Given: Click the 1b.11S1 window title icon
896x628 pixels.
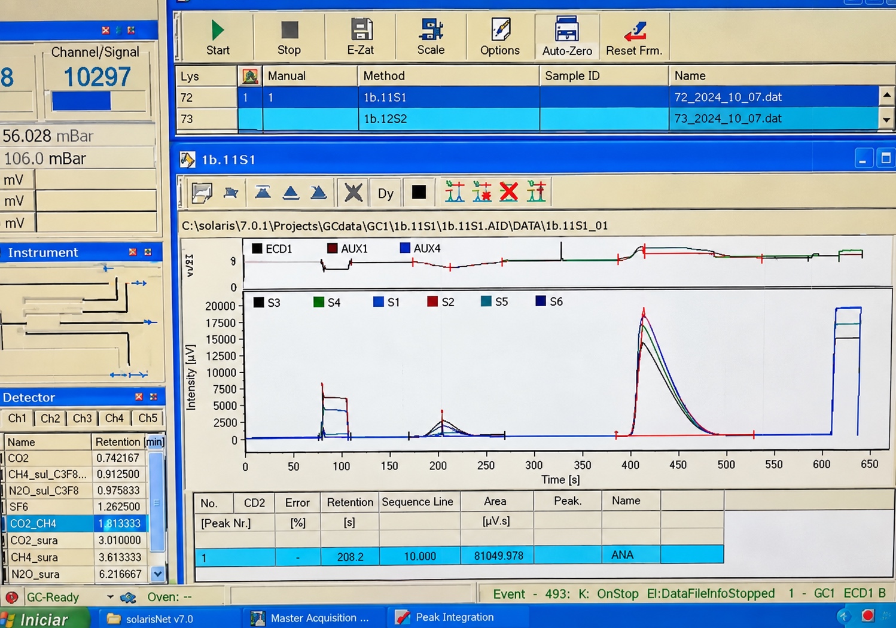Looking at the screenshot, I should pyautogui.click(x=187, y=160).
